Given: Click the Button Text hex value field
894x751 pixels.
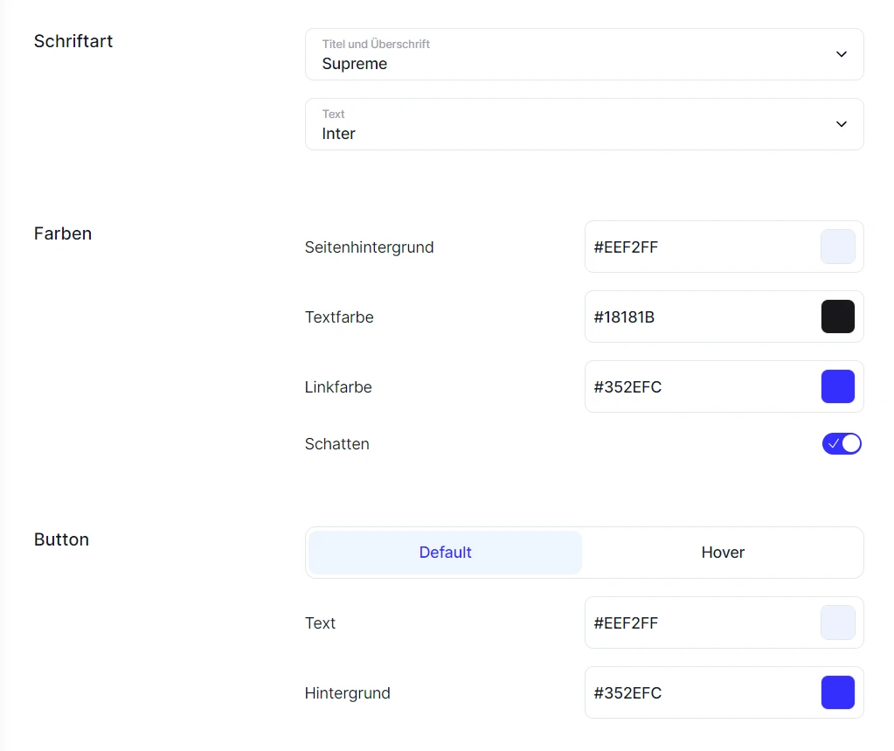Looking at the screenshot, I should (x=690, y=623).
